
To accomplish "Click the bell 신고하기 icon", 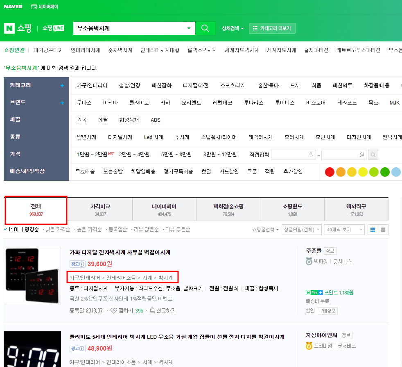I will coord(152,310).
